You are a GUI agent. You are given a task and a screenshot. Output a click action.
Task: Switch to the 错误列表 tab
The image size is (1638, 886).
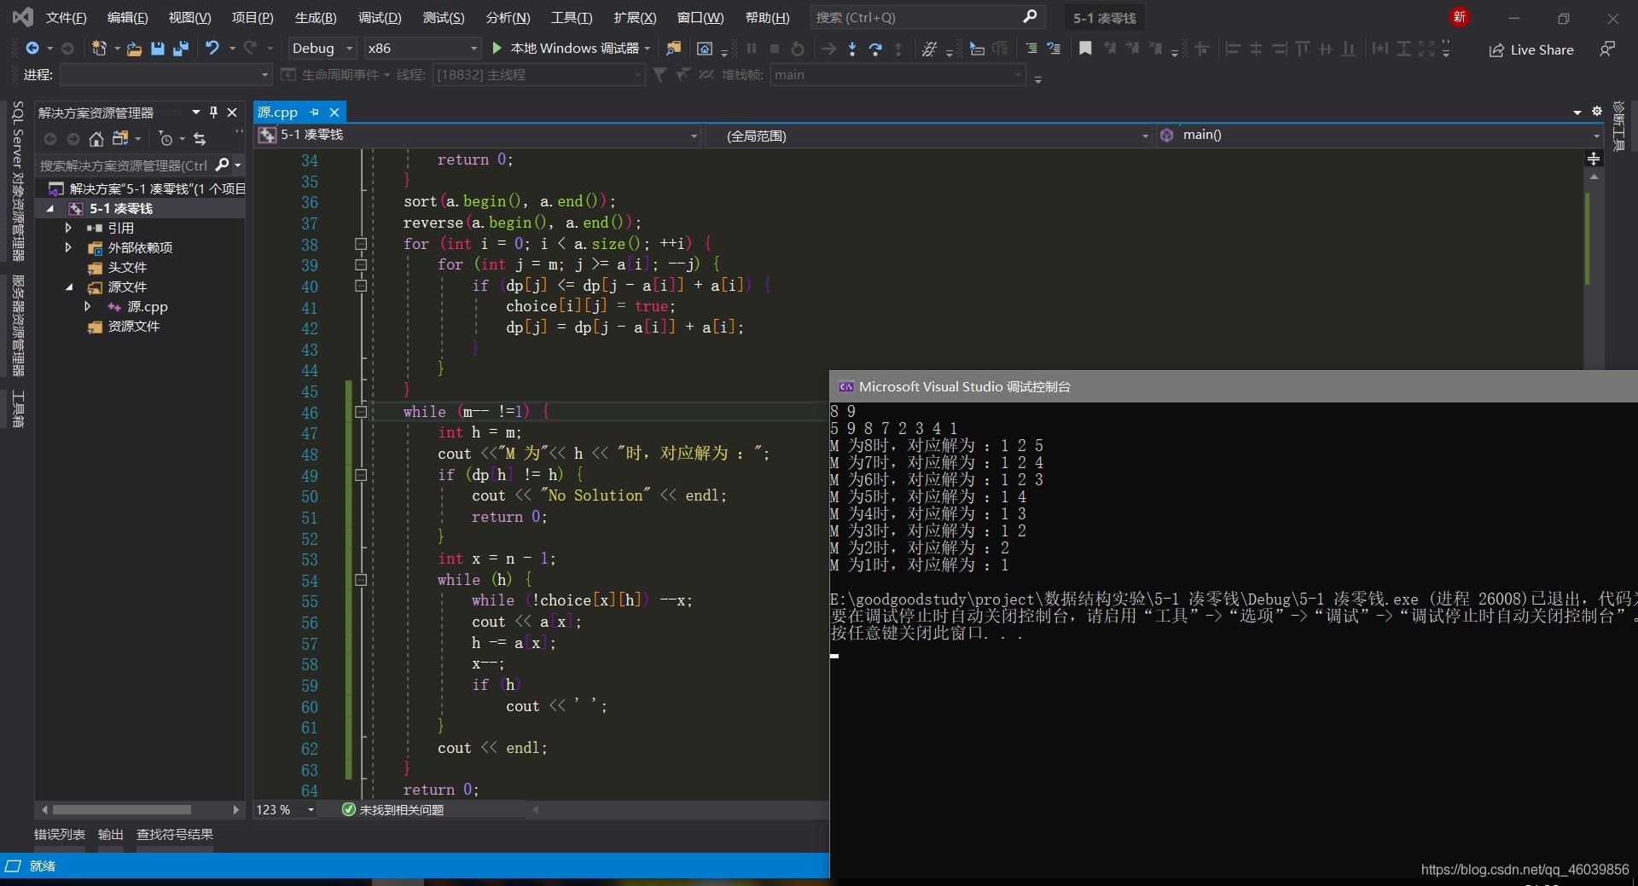click(60, 834)
